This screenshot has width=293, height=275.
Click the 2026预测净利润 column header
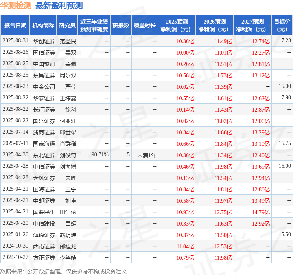(215, 26)
